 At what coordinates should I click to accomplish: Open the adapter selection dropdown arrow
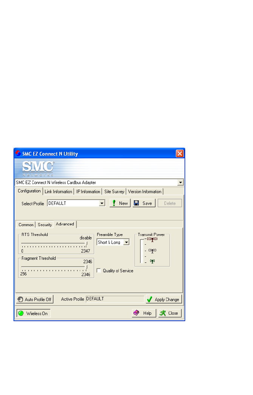[180, 183]
